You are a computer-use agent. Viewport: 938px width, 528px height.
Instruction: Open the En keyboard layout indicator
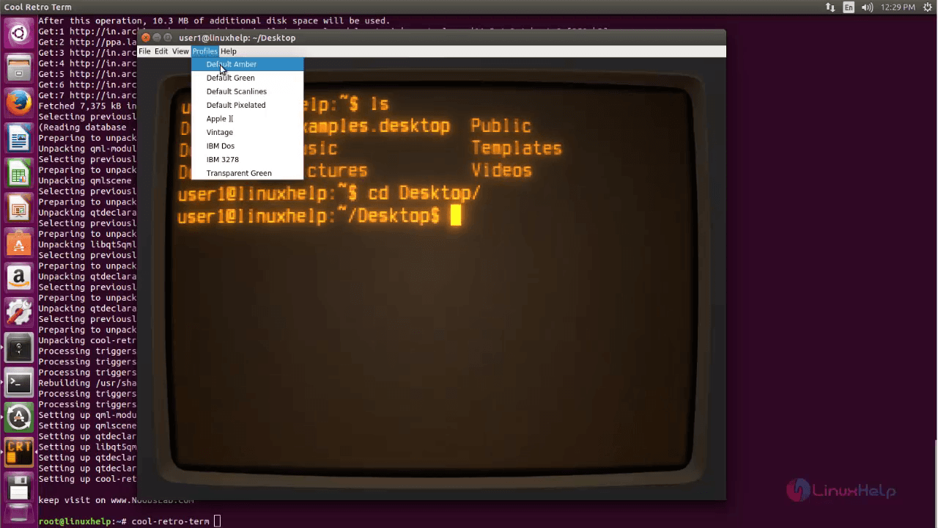pyautogui.click(x=849, y=7)
